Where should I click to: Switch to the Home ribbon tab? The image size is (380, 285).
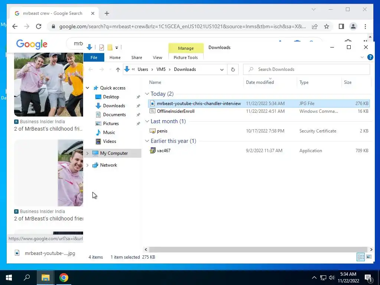[115, 58]
